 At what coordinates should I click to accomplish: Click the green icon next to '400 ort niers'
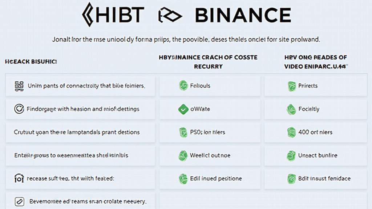coord(291,132)
